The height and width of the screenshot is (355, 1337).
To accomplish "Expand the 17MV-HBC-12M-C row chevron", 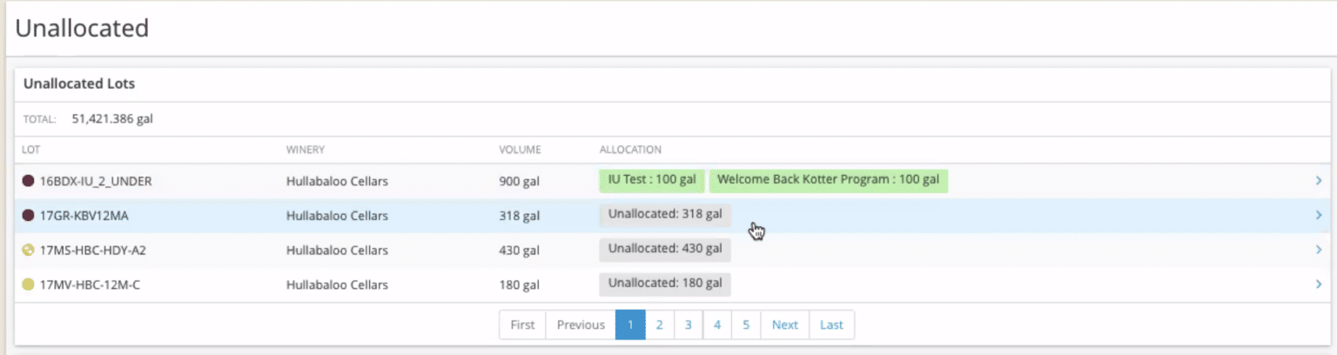I will pyautogui.click(x=1319, y=285).
